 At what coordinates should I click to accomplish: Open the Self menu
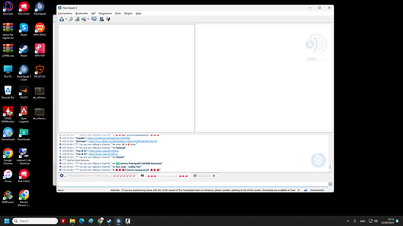(93, 13)
